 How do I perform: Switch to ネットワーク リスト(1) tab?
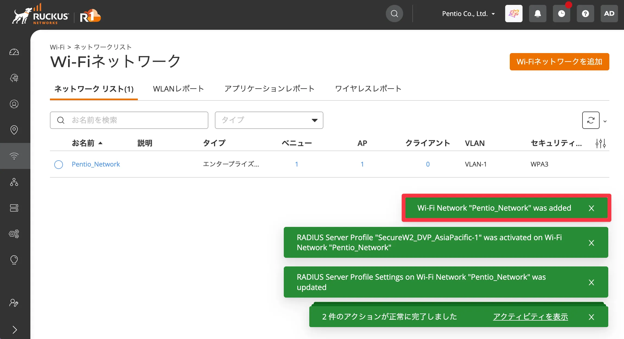coord(94,89)
